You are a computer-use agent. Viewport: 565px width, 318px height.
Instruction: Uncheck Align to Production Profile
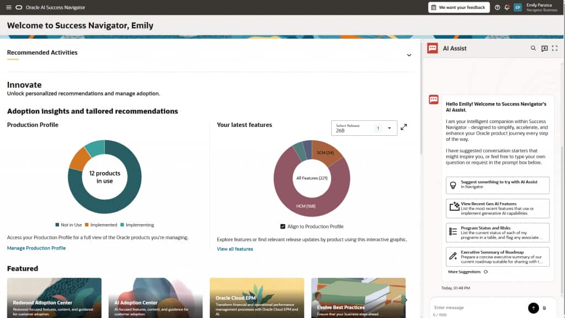point(282,226)
